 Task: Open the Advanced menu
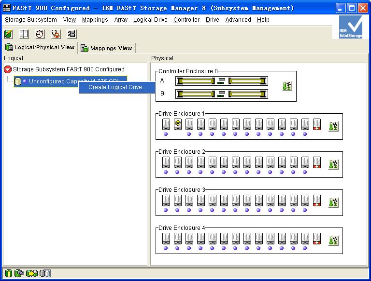coord(238,20)
